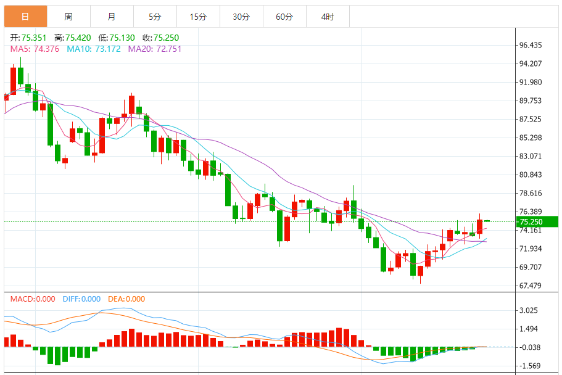Switch to the 周 weekly tab
This screenshot has width=562, height=375.
click(68, 17)
